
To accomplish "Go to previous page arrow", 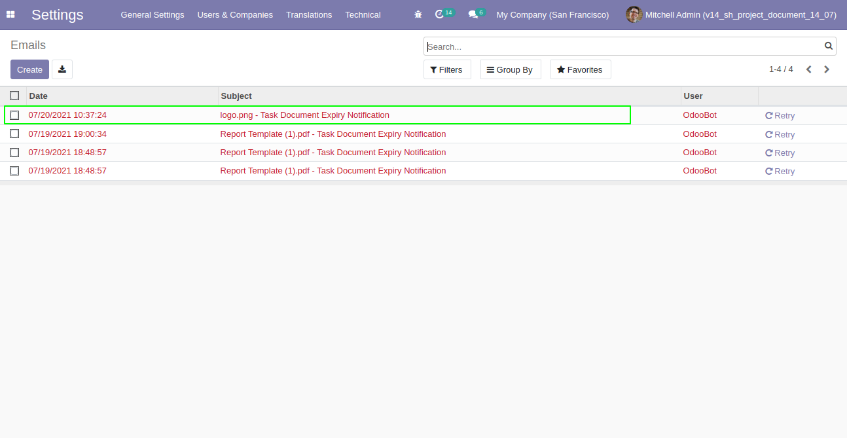I will click(809, 69).
